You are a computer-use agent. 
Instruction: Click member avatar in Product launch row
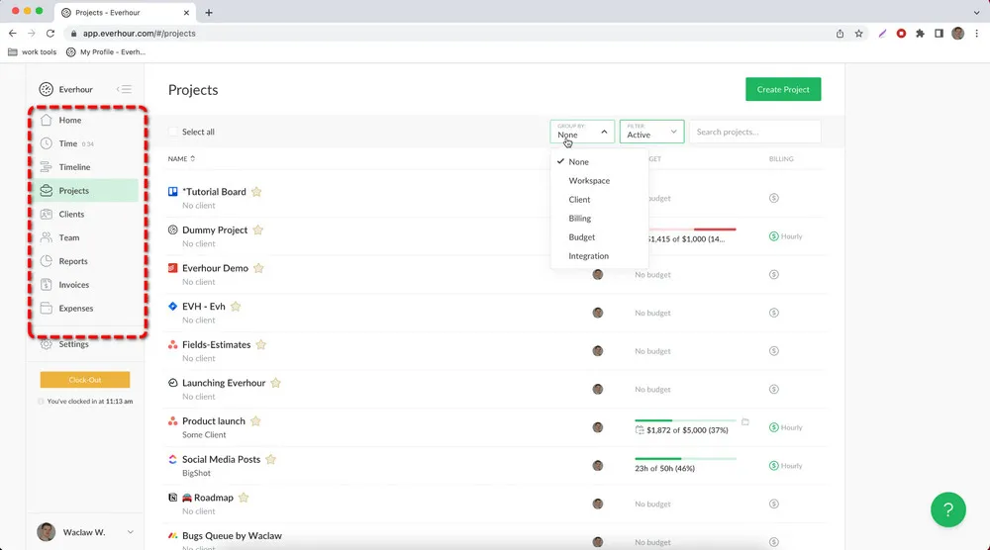597,427
